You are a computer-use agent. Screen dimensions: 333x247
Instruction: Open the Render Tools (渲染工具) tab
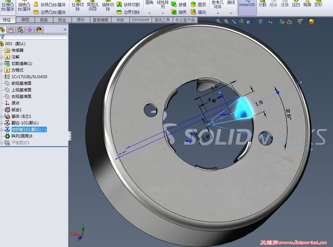[x=162, y=20]
